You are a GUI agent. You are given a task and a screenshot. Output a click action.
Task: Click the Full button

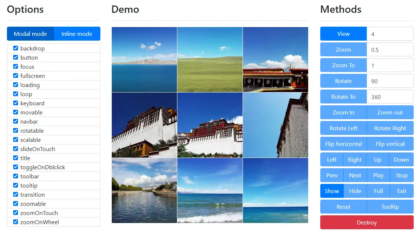[379, 191]
